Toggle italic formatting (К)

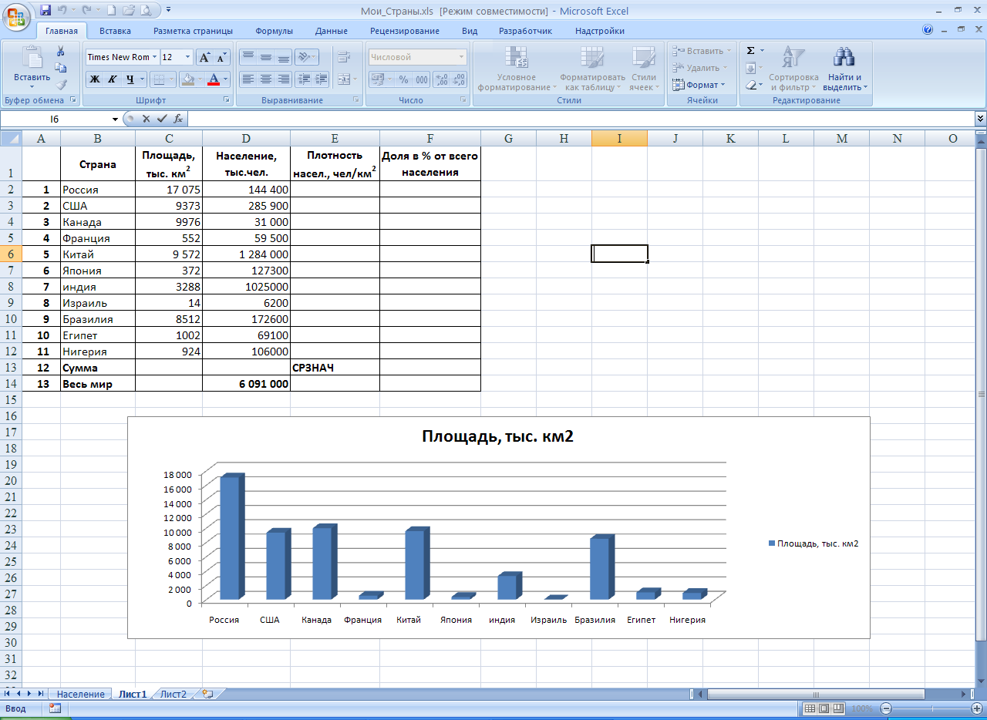112,79
